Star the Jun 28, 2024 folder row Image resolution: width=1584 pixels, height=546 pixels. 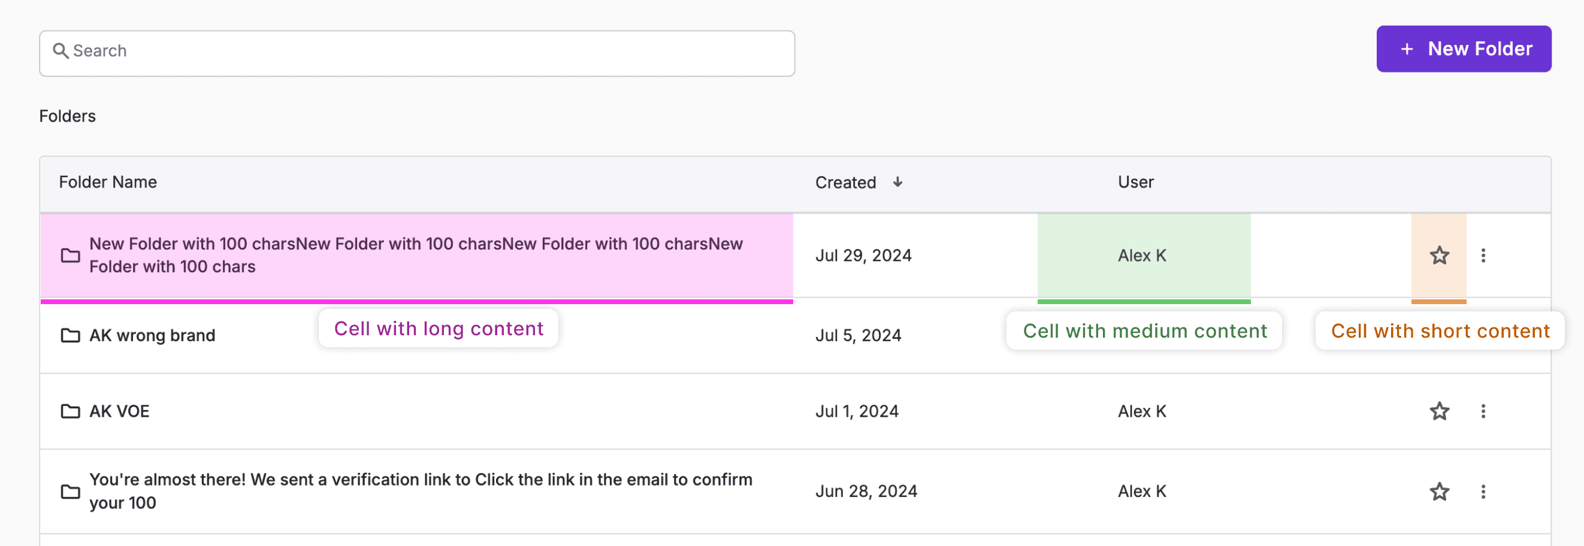(1439, 492)
